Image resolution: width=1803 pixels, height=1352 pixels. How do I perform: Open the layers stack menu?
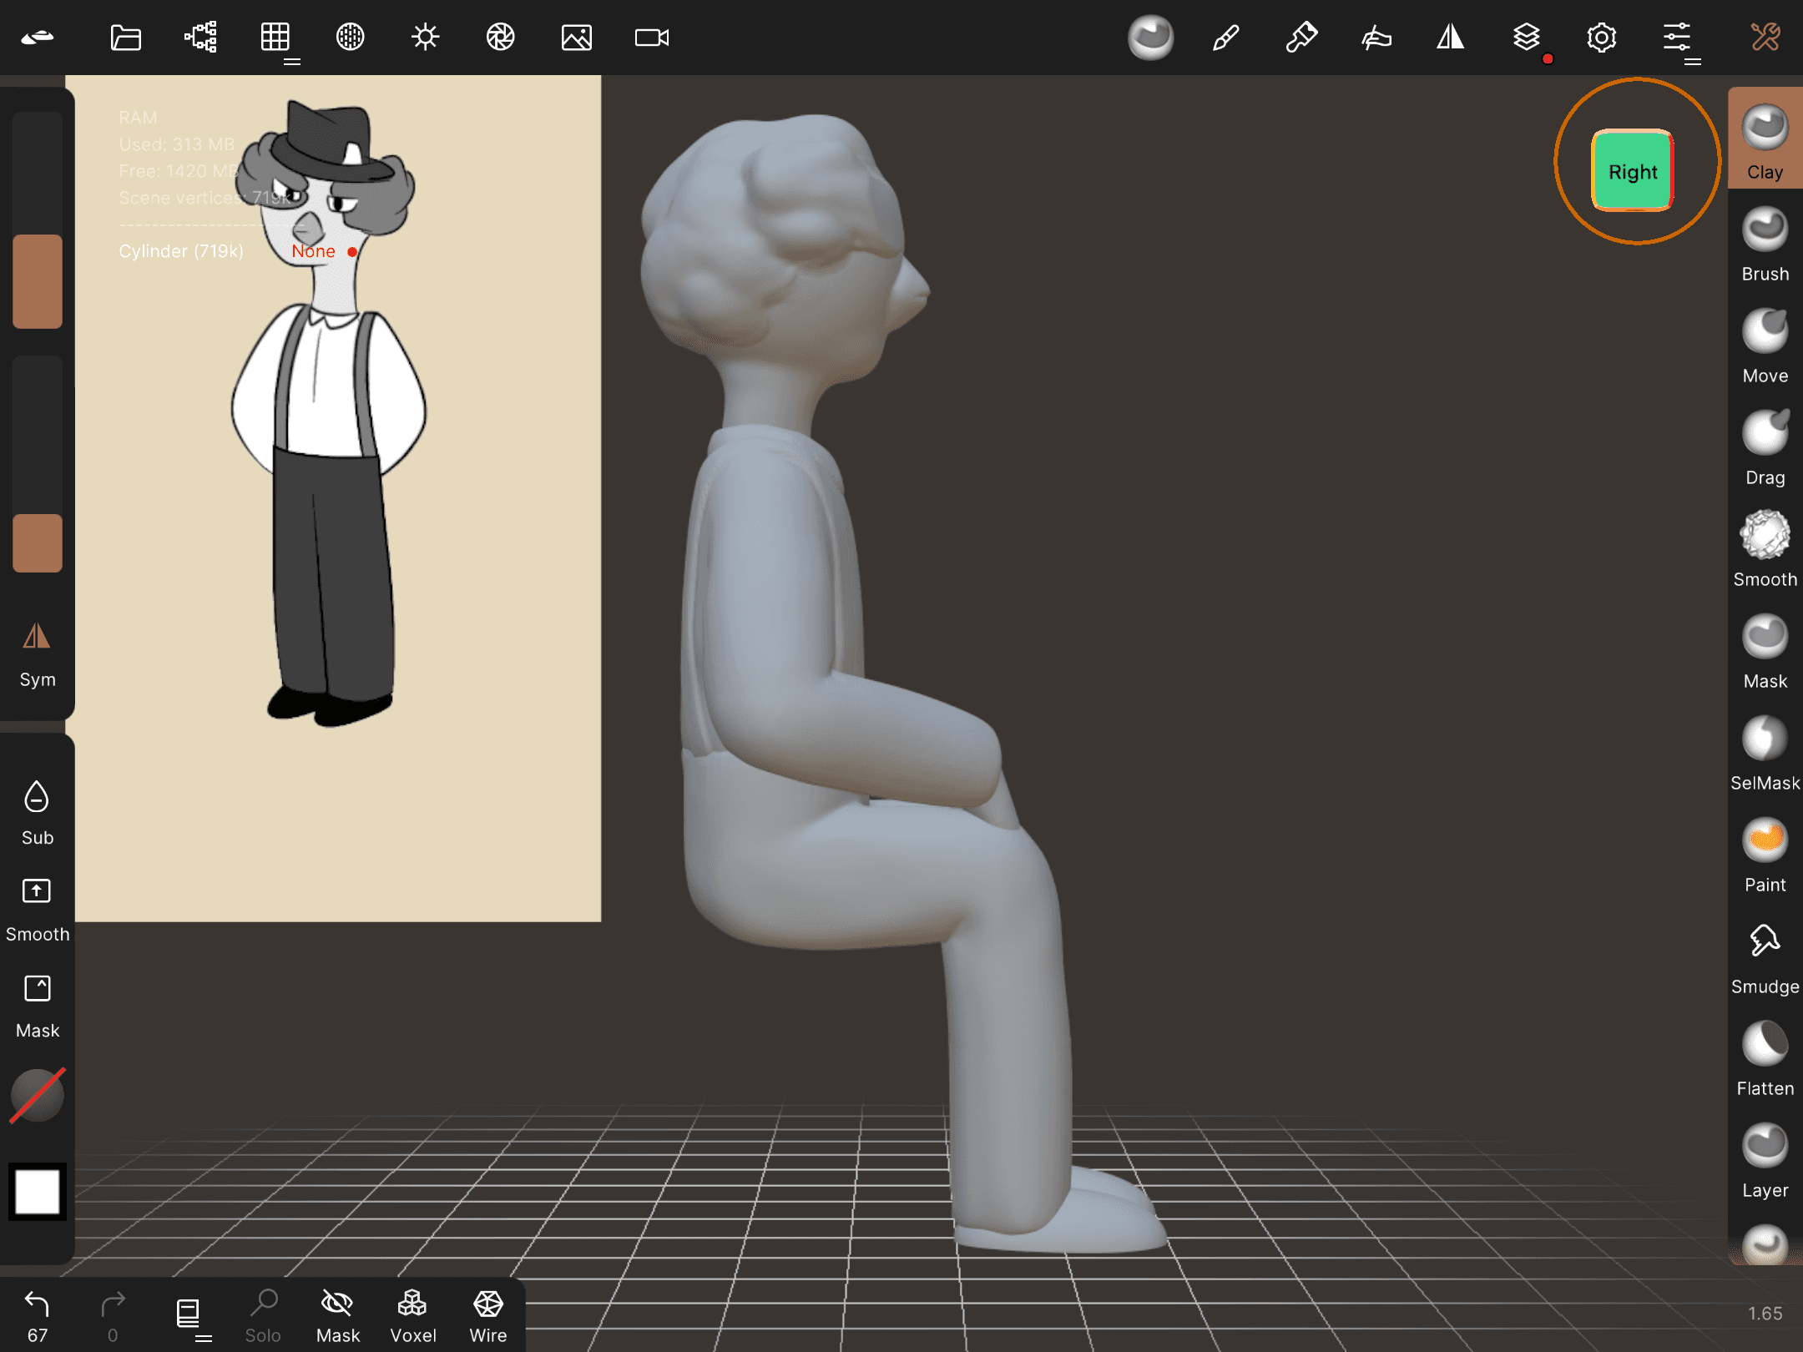click(1527, 38)
